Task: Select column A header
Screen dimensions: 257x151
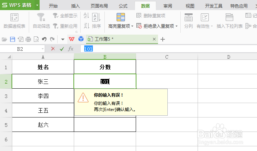Action: [43, 57]
